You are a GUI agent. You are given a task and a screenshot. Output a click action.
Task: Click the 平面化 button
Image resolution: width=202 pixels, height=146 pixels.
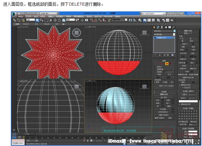[184, 66]
